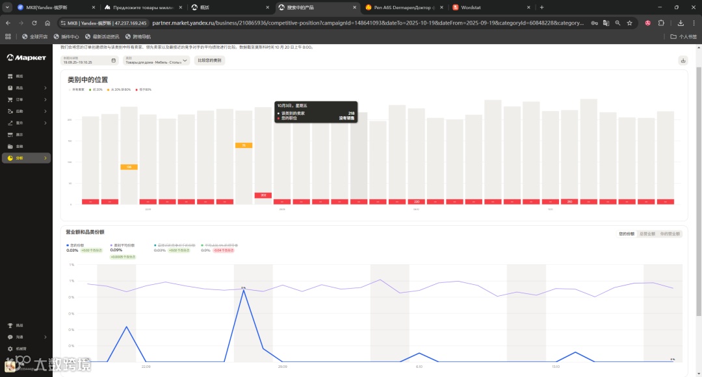This screenshot has height=377, width=702.
Task: Open browser extensions puzzle icon
Action: click(661, 23)
